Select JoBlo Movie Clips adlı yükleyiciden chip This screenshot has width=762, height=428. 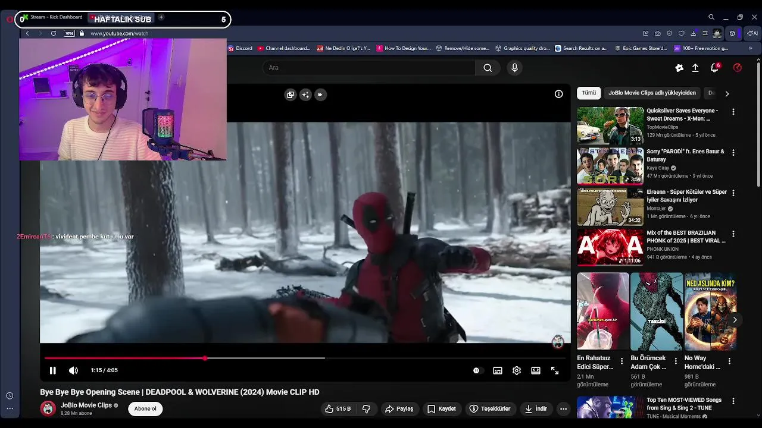tap(652, 93)
